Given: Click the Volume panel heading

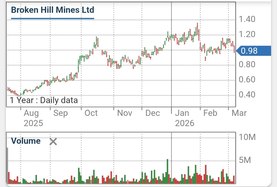Looking at the screenshot, I should [x=26, y=141].
